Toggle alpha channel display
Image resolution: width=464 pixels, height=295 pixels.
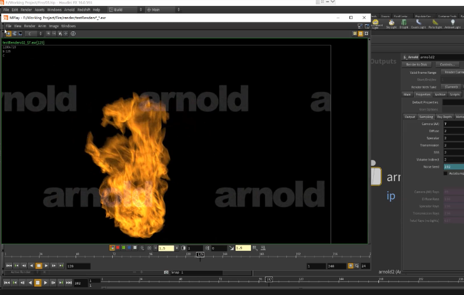coord(135,248)
